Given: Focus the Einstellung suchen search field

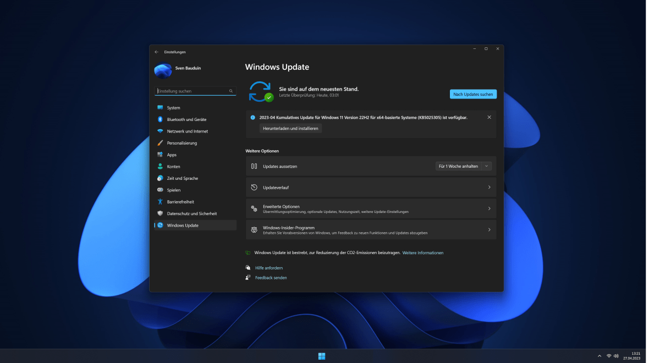Looking at the screenshot, I should click(x=195, y=91).
